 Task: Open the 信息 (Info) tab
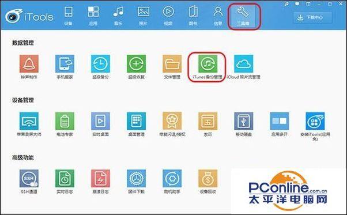pos(218,16)
